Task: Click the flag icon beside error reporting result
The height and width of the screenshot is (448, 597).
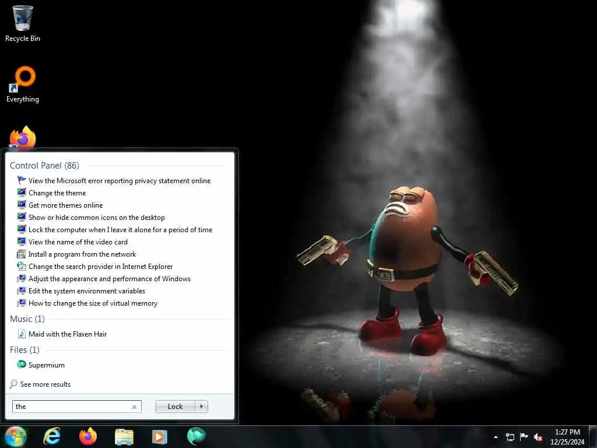Action: tap(22, 180)
